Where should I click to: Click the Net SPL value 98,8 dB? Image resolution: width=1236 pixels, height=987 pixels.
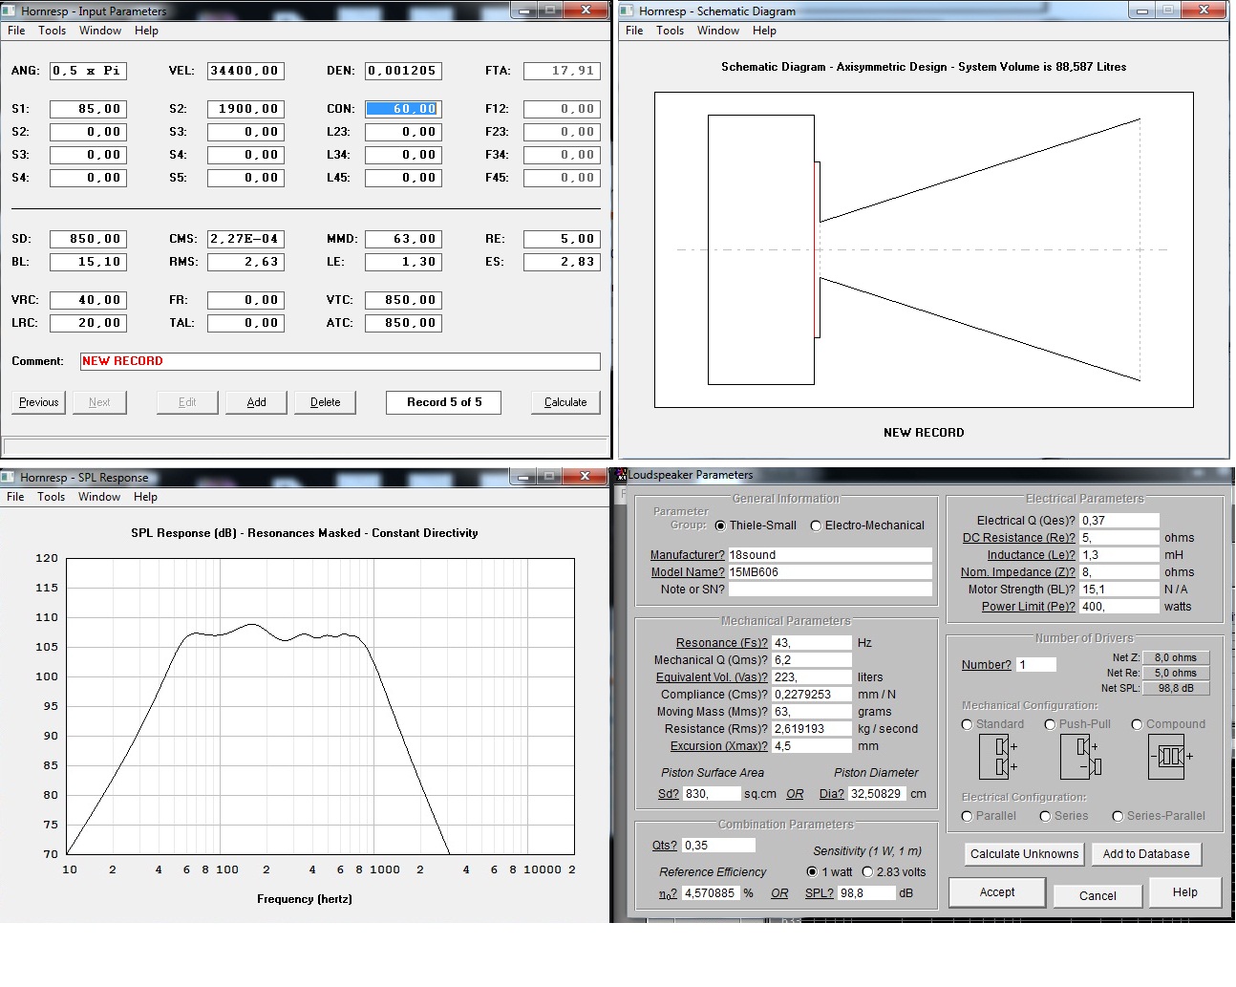(1176, 688)
